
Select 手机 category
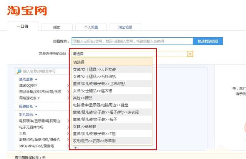tap(23, 134)
